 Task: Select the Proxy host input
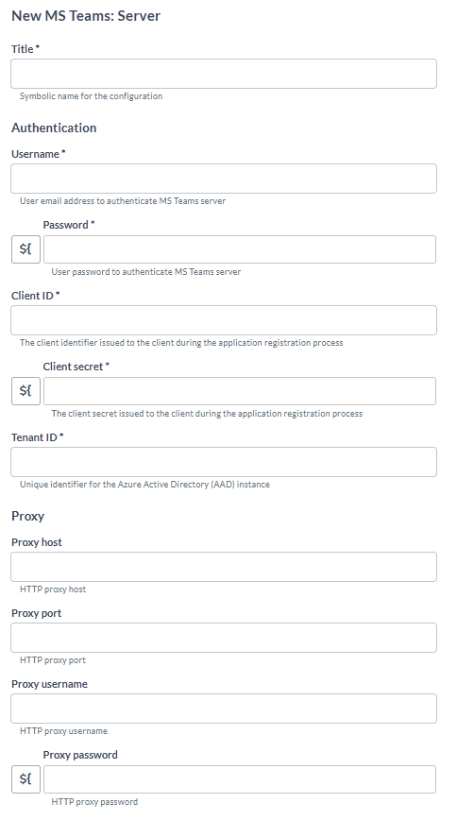224,567
